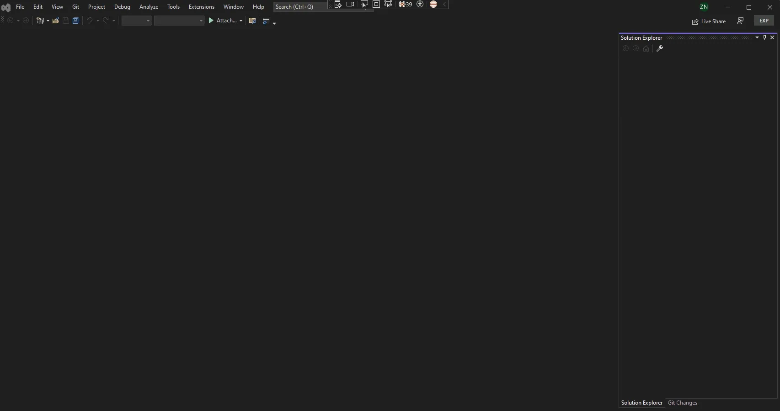Open the Solution Explorer properties wrench
This screenshot has width=780, height=411.
660,49
